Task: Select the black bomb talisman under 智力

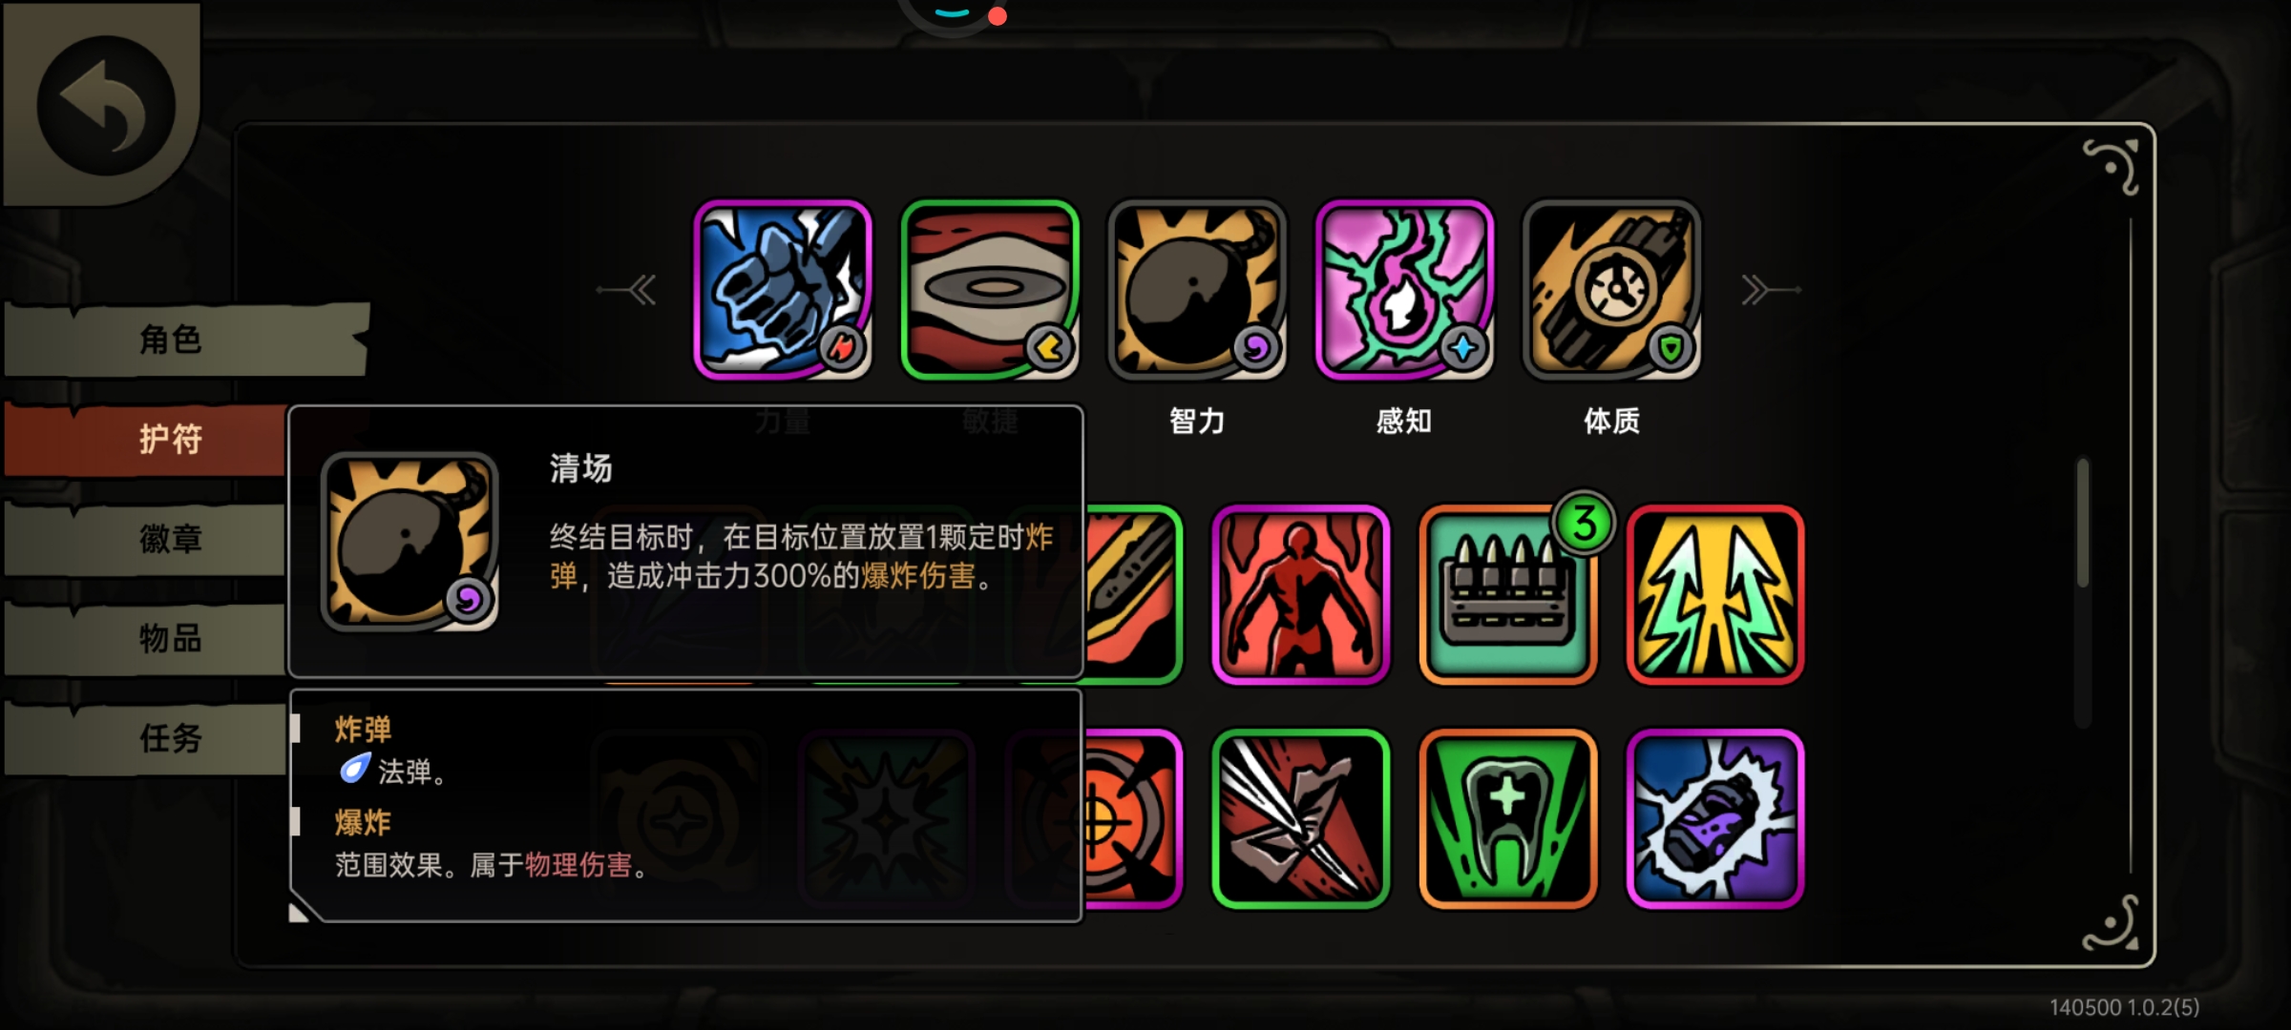Action: 1197,289
